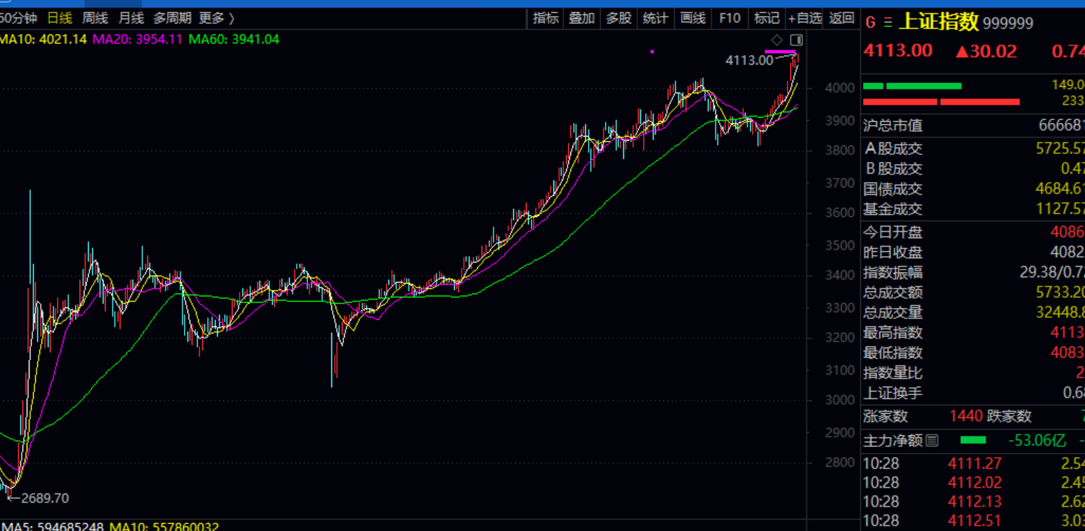
Task: Switch to the 日线 period tab
Action: 59,18
